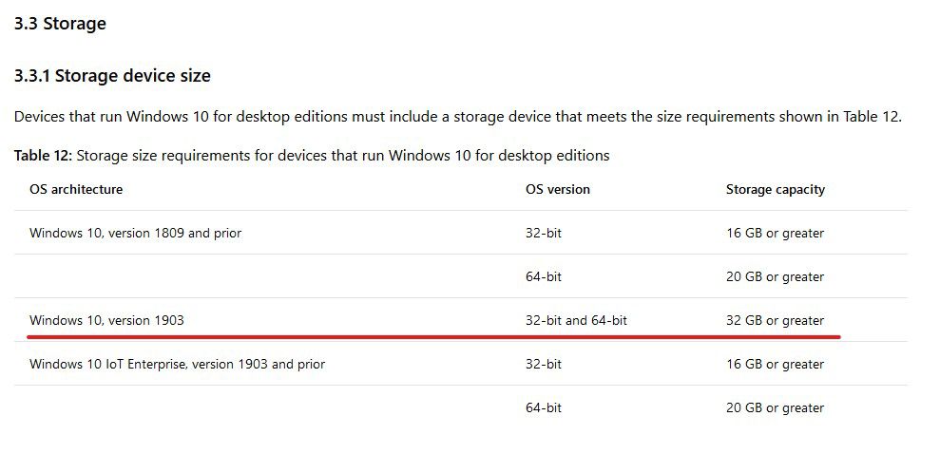Click "16 GB or greater" in the version 1809 row
Image resolution: width=940 pixels, height=454 pixels.
pyautogui.click(x=776, y=233)
